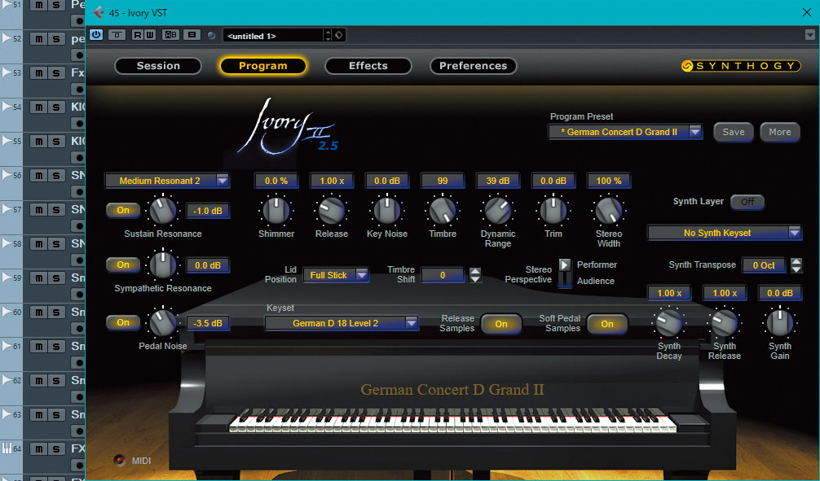The image size is (820, 481).
Task: Click the Dynamic Range knob
Action: click(498, 210)
